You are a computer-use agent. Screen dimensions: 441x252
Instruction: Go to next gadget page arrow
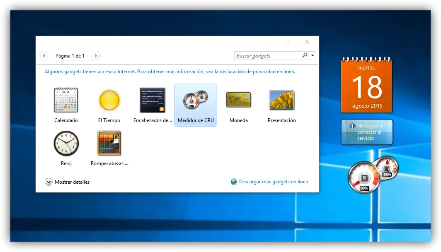(96, 55)
